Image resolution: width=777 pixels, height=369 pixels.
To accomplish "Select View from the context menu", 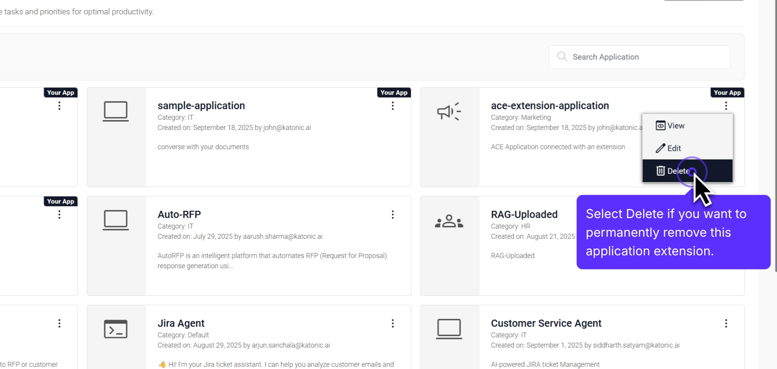I will [x=676, y=125].
